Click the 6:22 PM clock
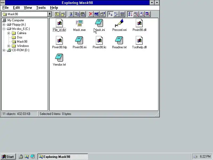This screenshot has height=160, width=213. tap(205, 157)
